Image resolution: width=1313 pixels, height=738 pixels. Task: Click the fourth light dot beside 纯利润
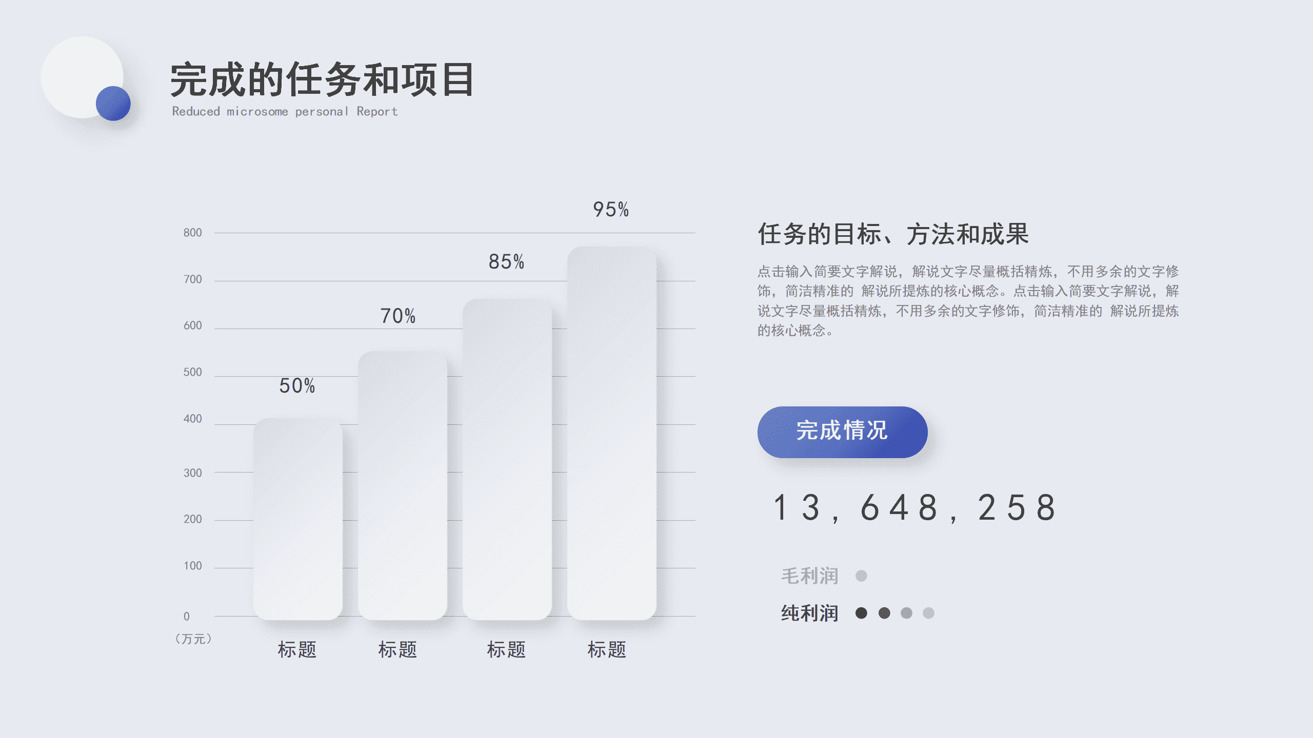(x=928, y=613)
